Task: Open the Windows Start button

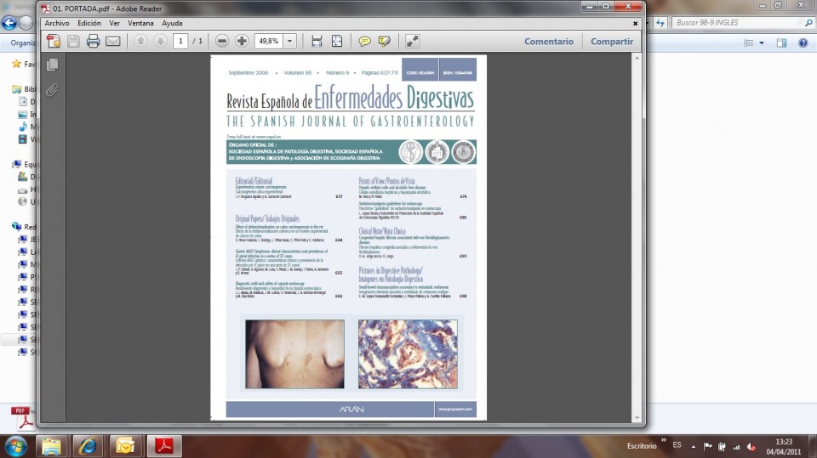Action: click(x=15, y=447)
